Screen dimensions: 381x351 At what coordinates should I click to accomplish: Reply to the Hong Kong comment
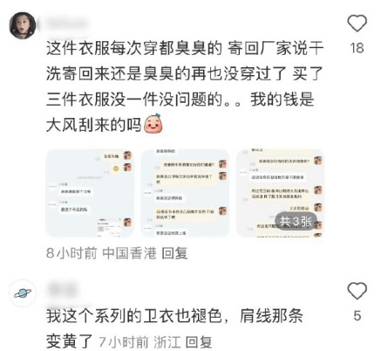174,253
